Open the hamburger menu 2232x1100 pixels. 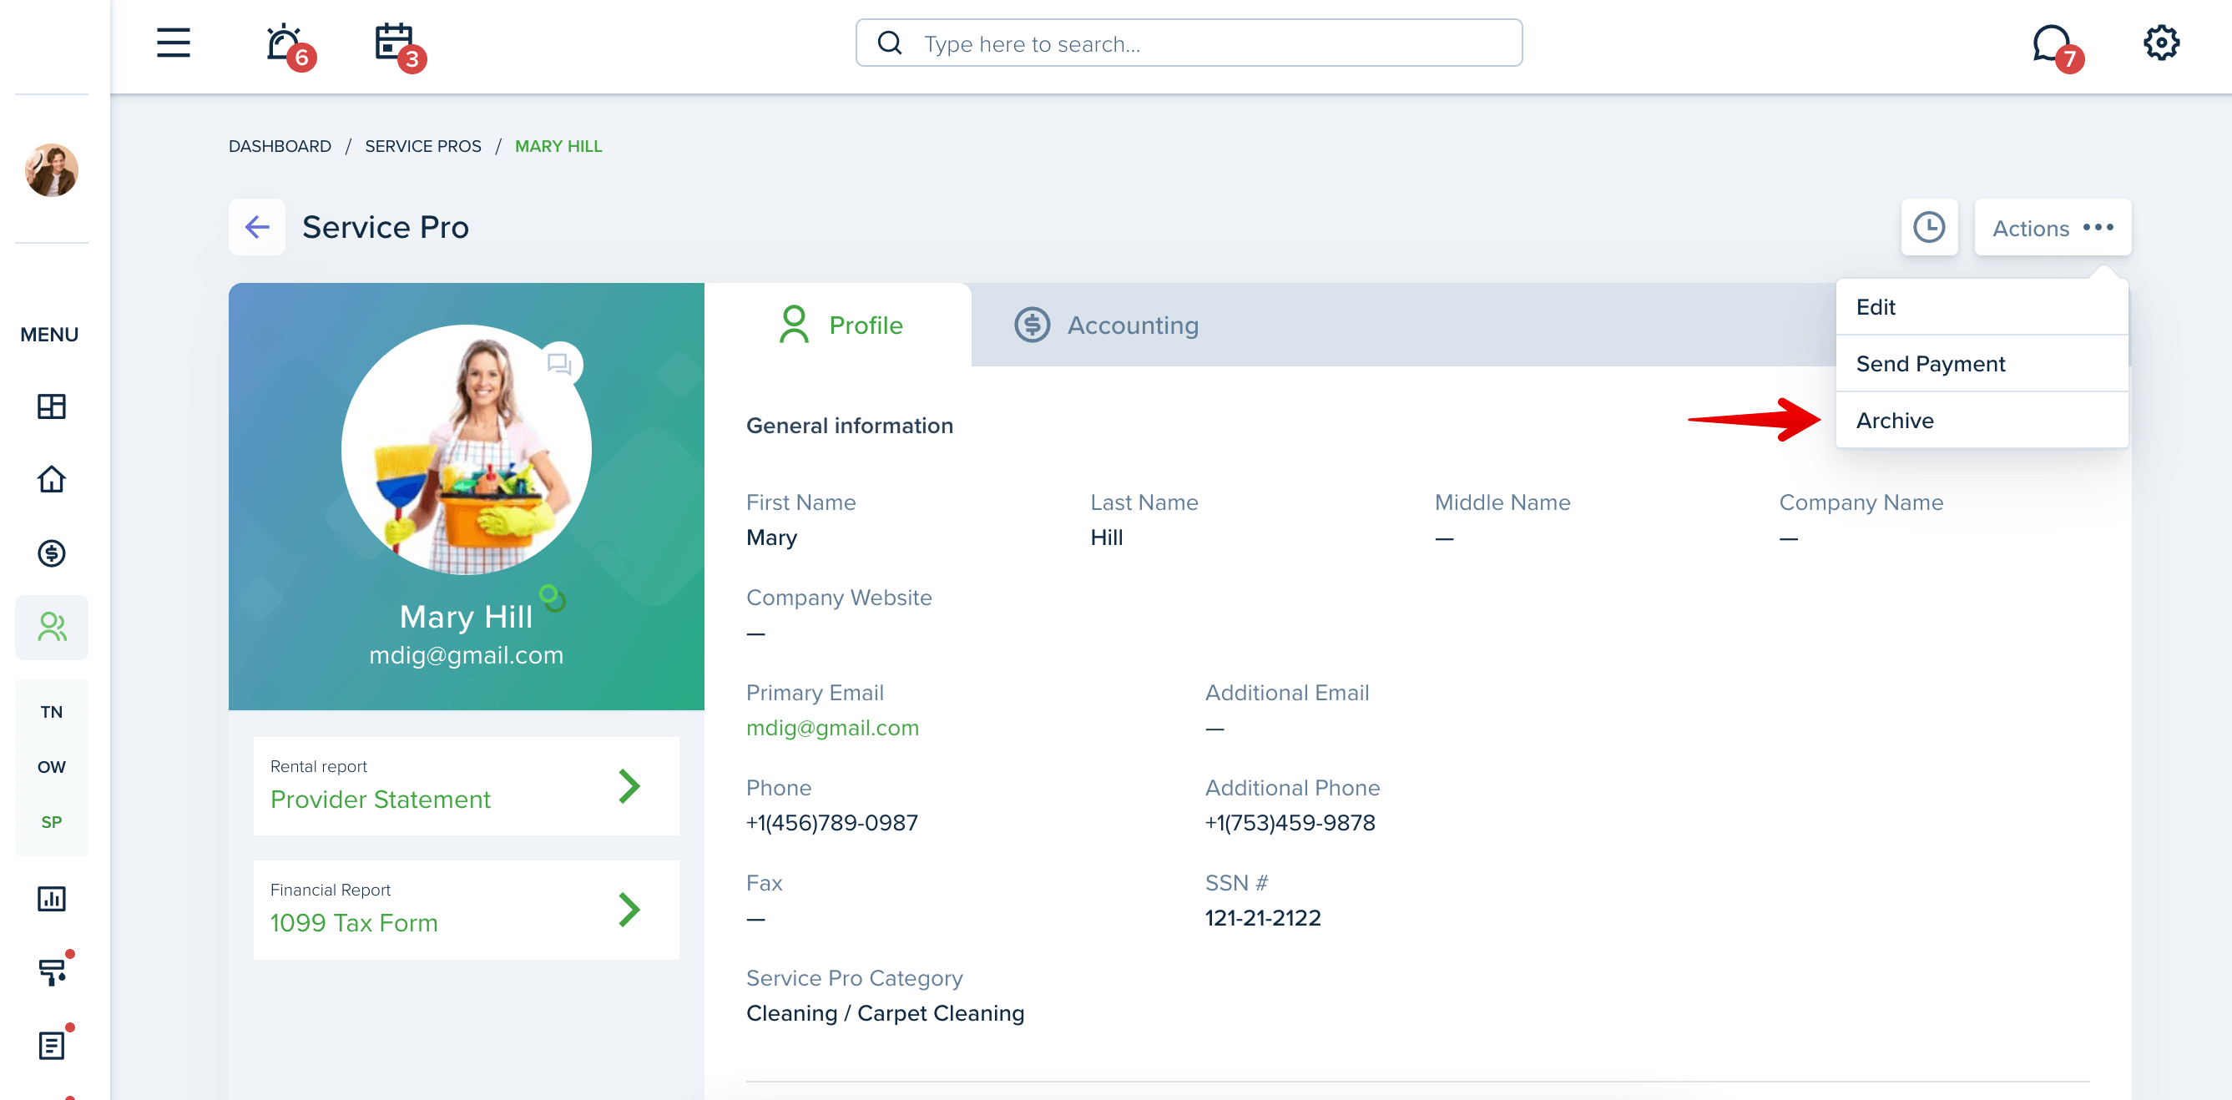[174, 43]
